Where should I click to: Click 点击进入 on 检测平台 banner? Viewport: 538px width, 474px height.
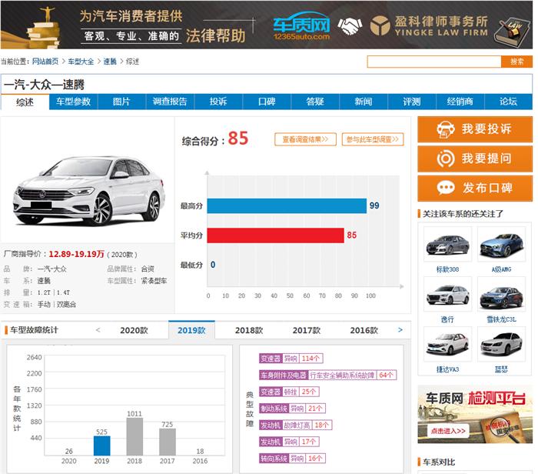[x=448, y=431]
